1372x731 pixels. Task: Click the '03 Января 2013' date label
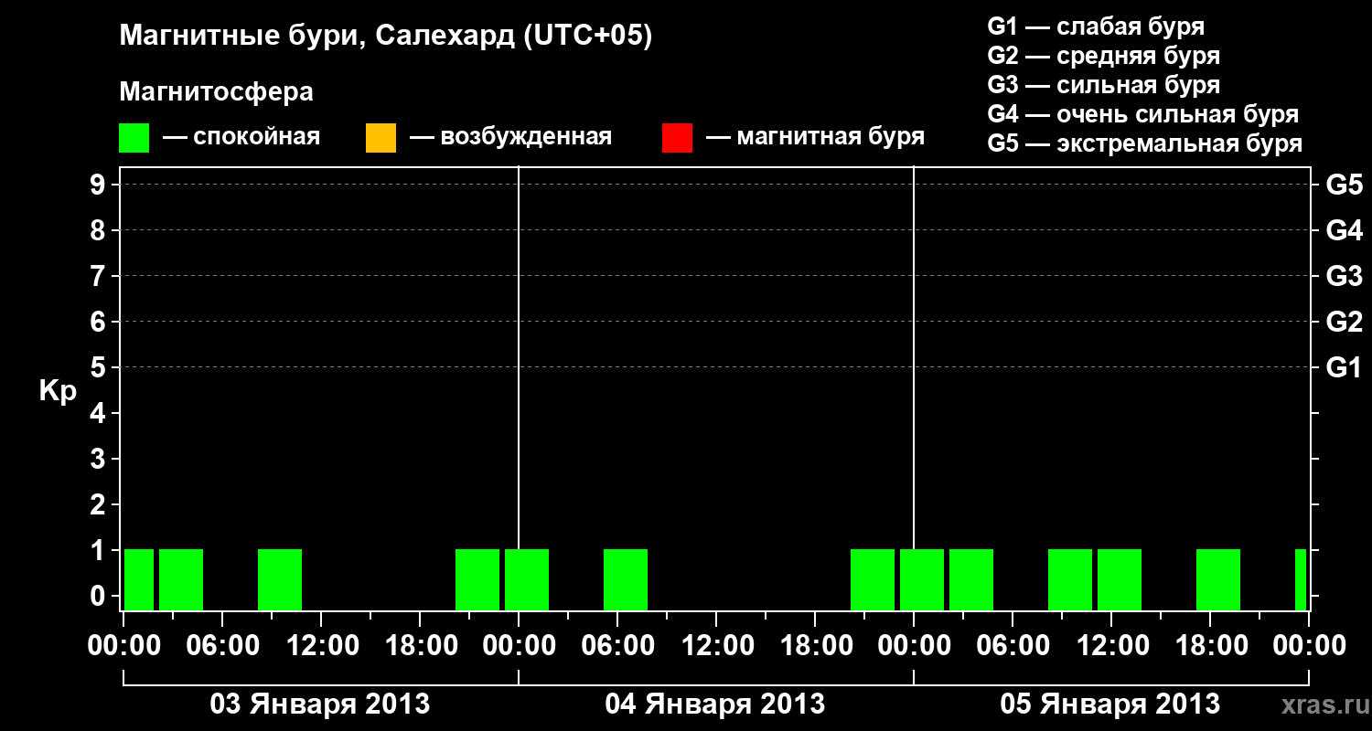click(x=320, y=704)
